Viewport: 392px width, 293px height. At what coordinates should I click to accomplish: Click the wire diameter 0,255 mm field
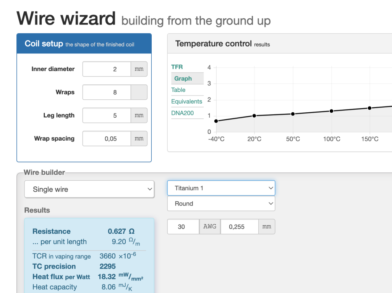(x=240, y=227)
